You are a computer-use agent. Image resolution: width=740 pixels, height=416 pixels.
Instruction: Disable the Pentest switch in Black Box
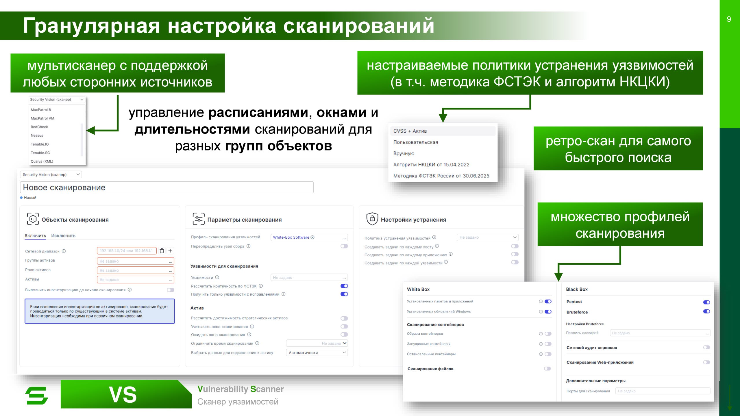(x=706, y=302)
